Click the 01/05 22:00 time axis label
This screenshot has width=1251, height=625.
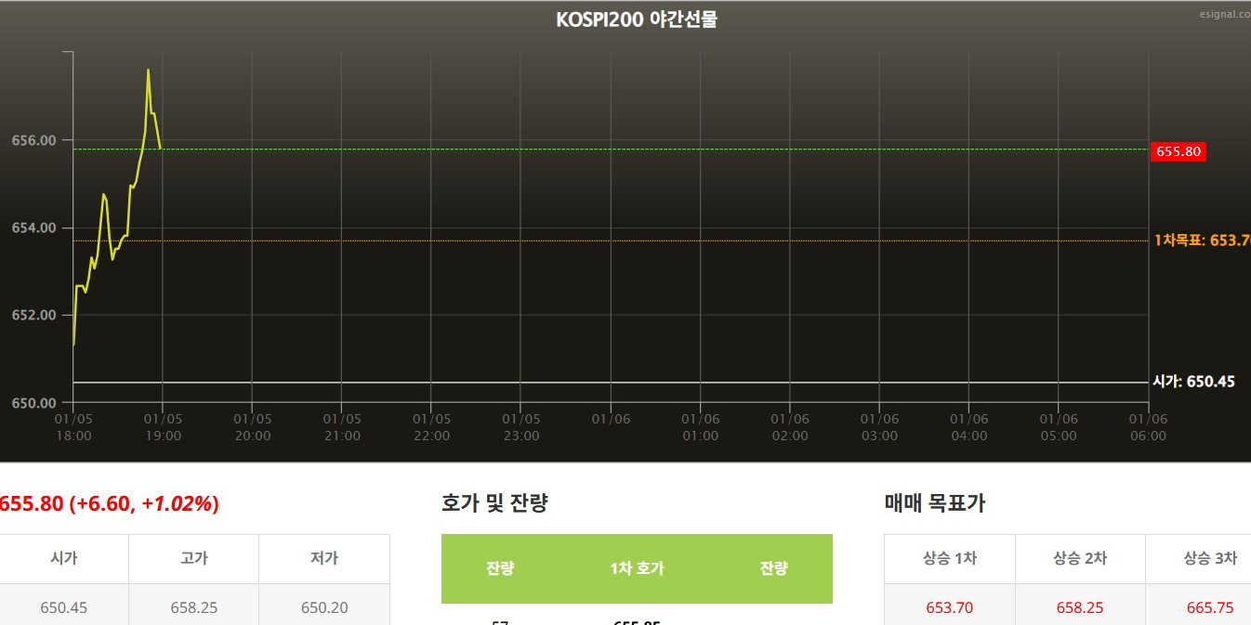coord(431,427)
